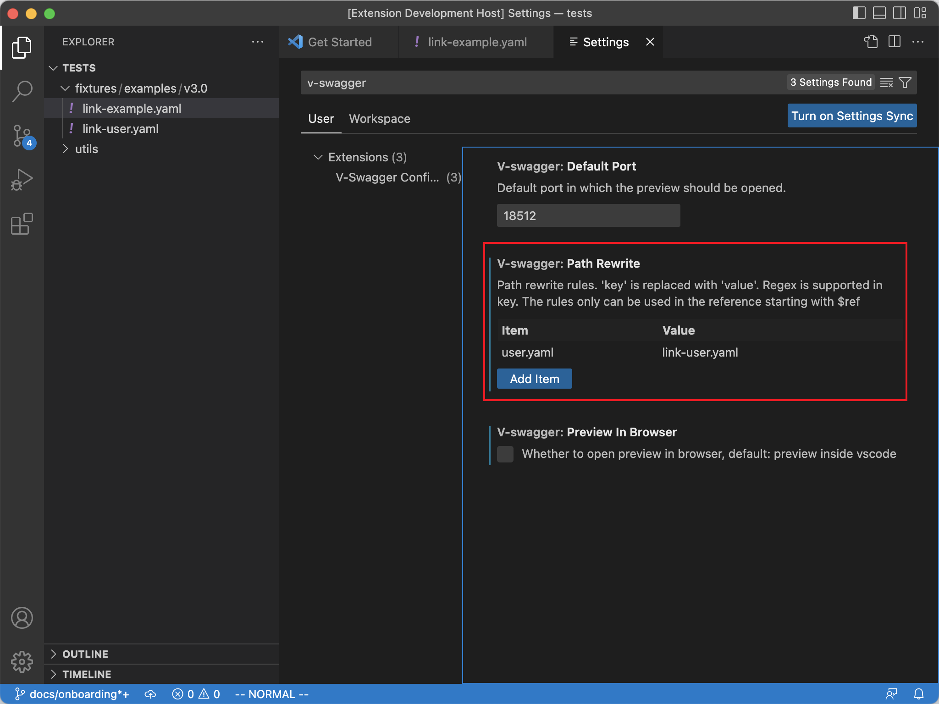This screenshot has width=939, height=704.
Task: Open notifications bell in status bar
Action: (x=919, y=694)
